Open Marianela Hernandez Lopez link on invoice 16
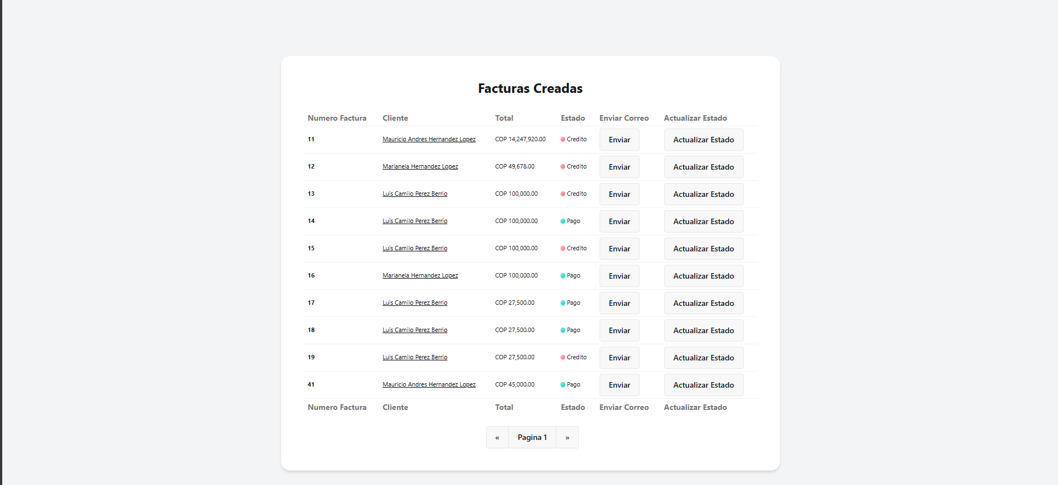The image size is (1060, 485). (x=420, y=275)
